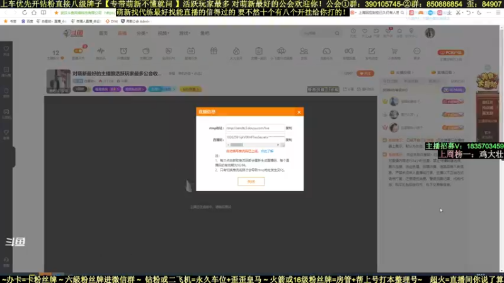504x283 pixels.
Task: Click the red PC client button
Action: coord(450,52)
